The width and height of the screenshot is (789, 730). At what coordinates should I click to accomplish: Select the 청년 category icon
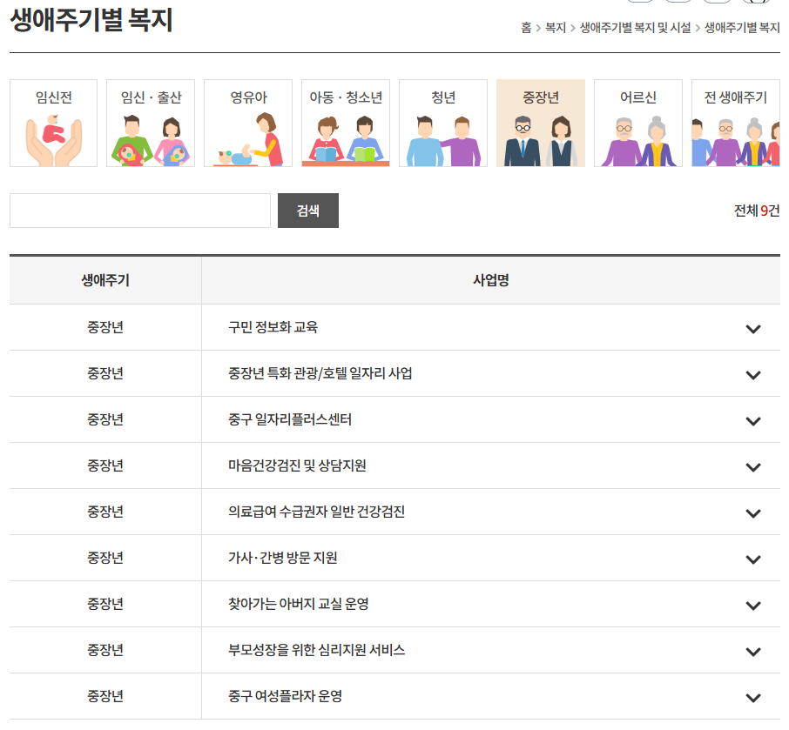point(443,124)
